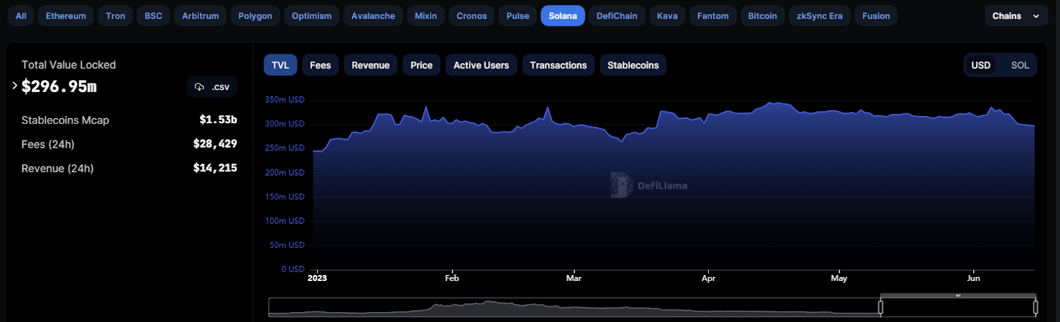
Task: Select the Polygon chain
Action: click(x=255, y=16)
